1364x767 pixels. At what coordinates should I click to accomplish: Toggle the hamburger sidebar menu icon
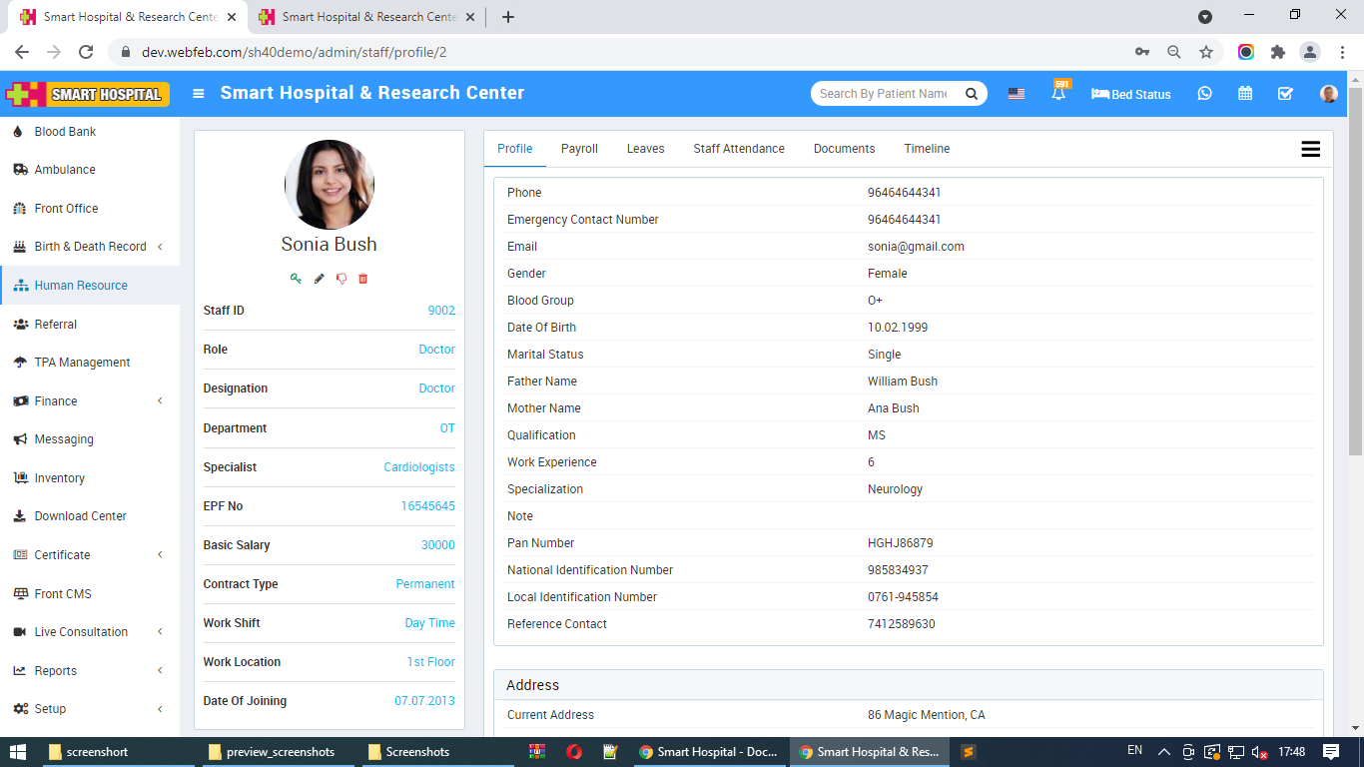[199, 93]
